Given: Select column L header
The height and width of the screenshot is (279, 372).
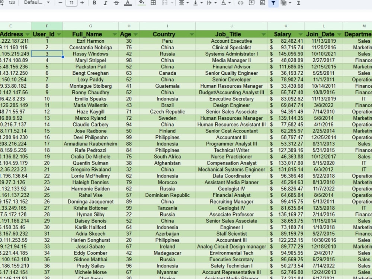Looking at the screenshot, I should coord(324,26).
